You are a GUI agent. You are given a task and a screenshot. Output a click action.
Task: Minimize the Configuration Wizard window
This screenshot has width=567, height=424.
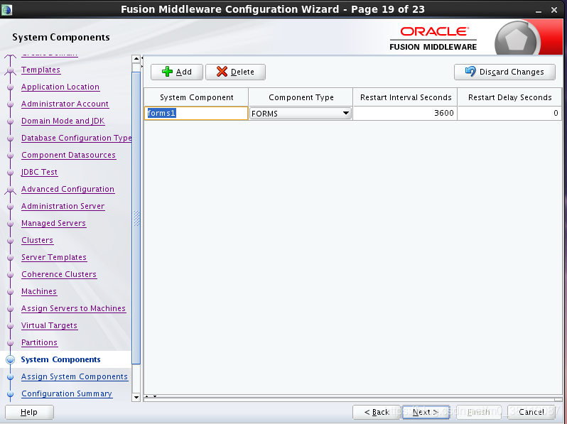click(539, 10)
